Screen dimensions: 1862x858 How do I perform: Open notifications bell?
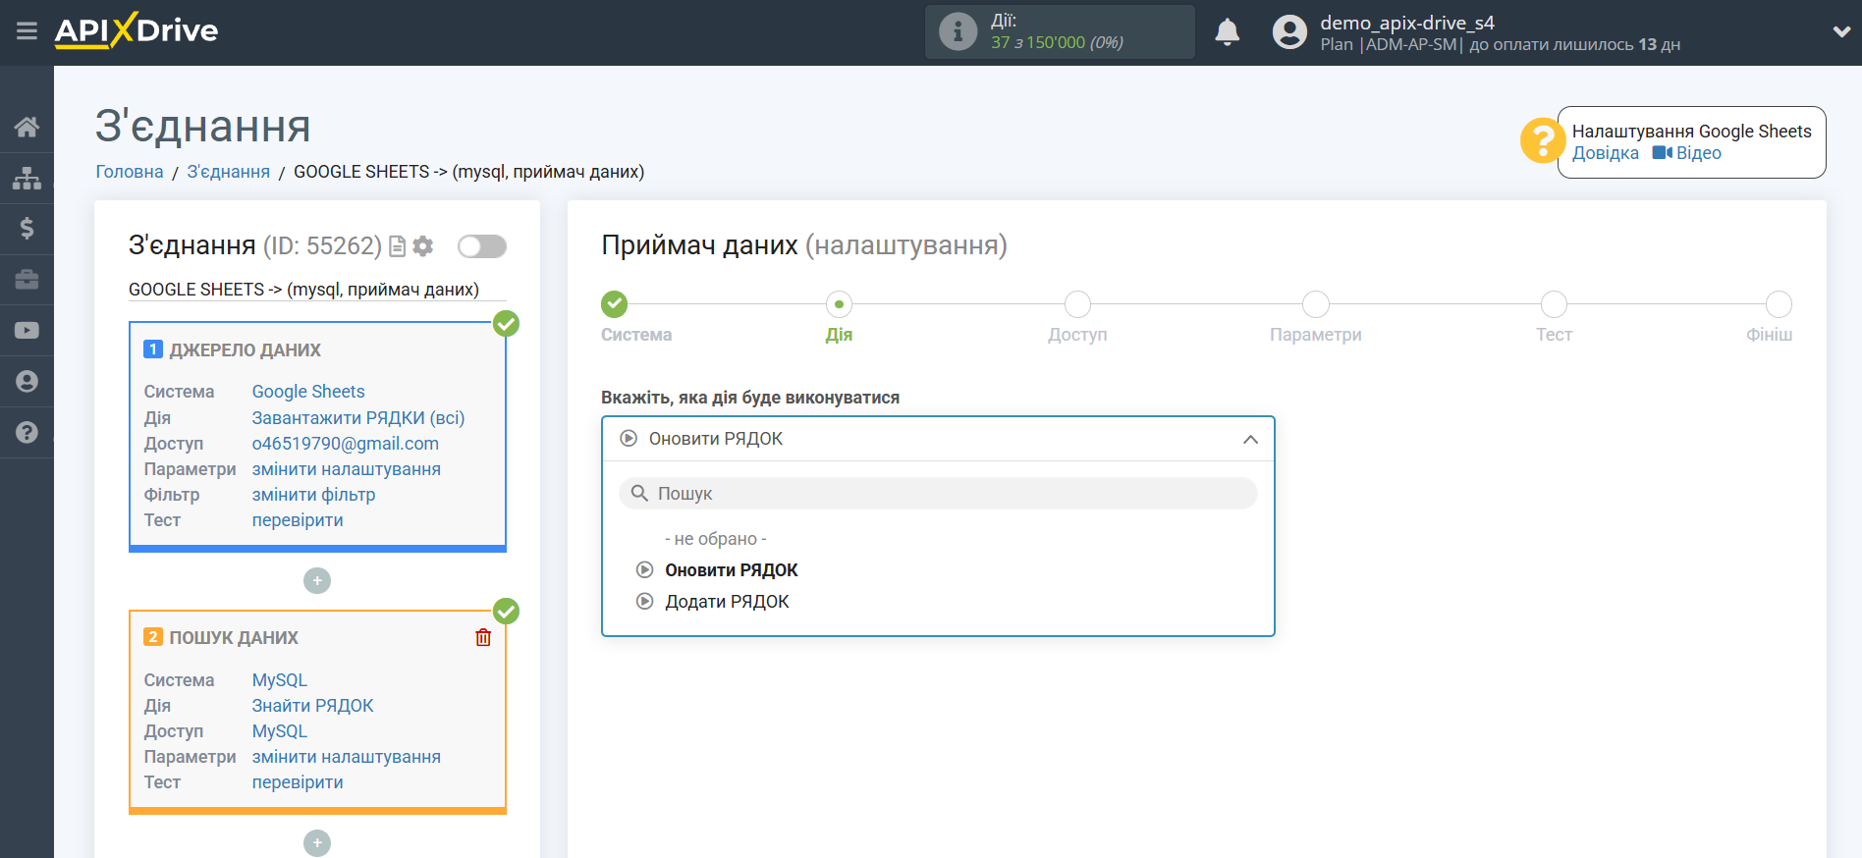(1227, 32)
